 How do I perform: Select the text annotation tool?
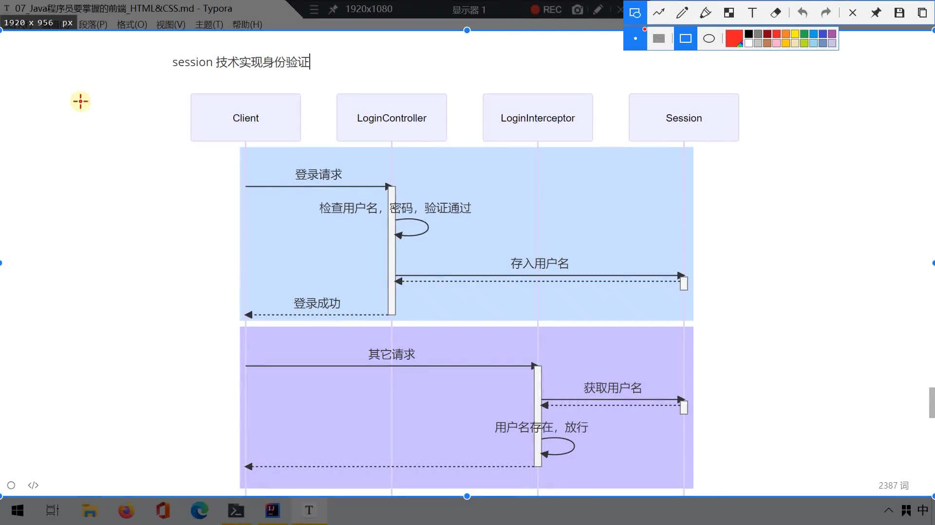(x=752, y=13)
